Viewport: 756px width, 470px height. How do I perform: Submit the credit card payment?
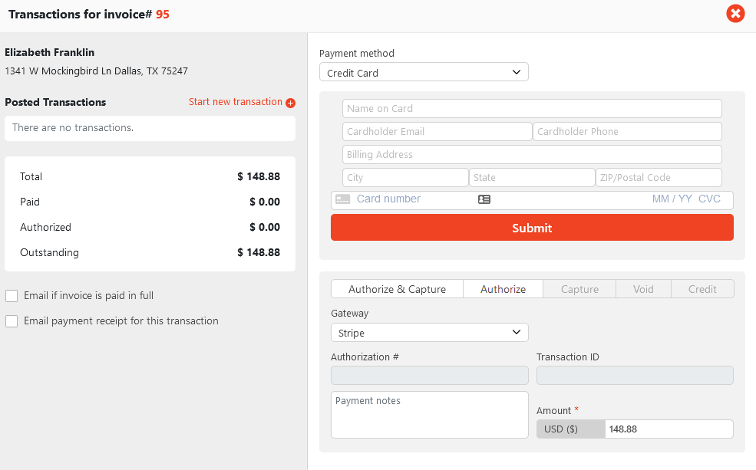(x=532, y=228)
